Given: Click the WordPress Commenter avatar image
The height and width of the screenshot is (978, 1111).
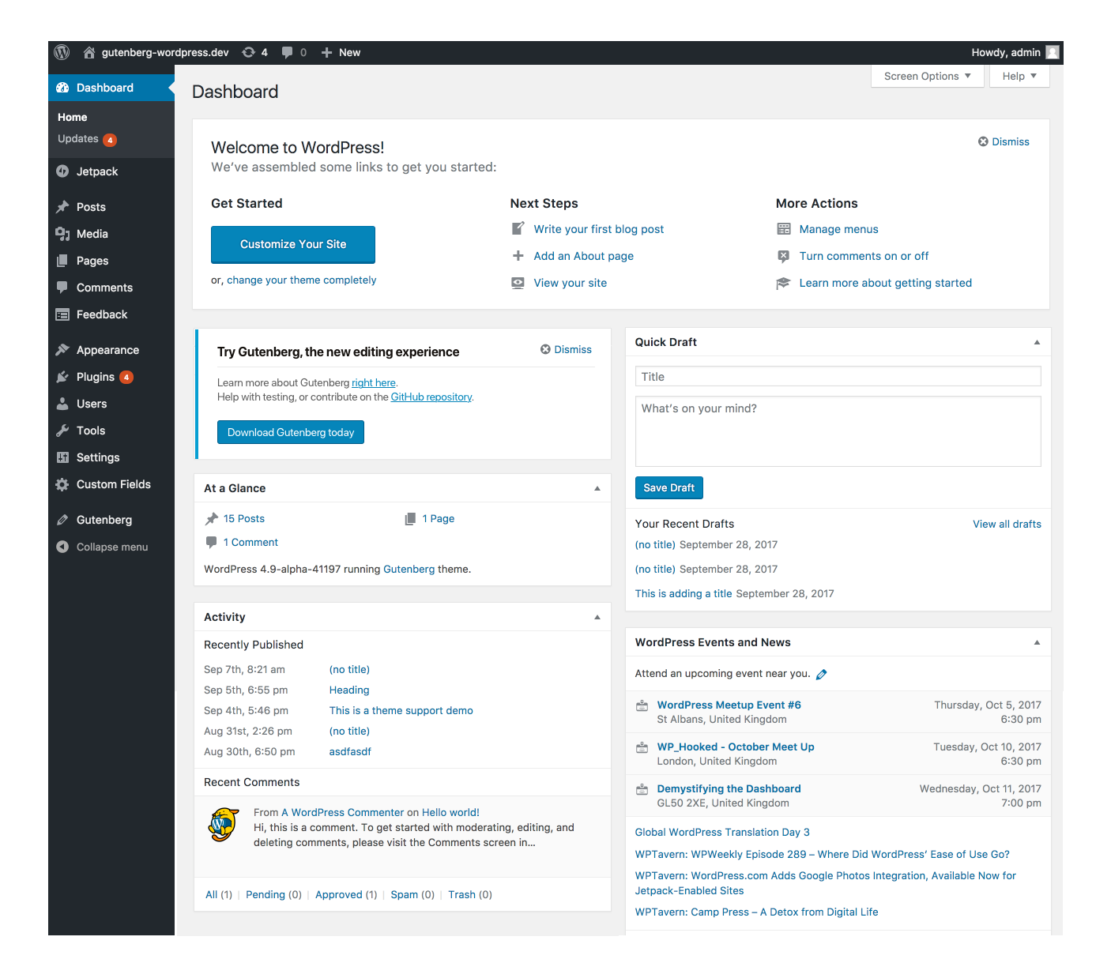Looking at the screenshot, I should 224,825.
